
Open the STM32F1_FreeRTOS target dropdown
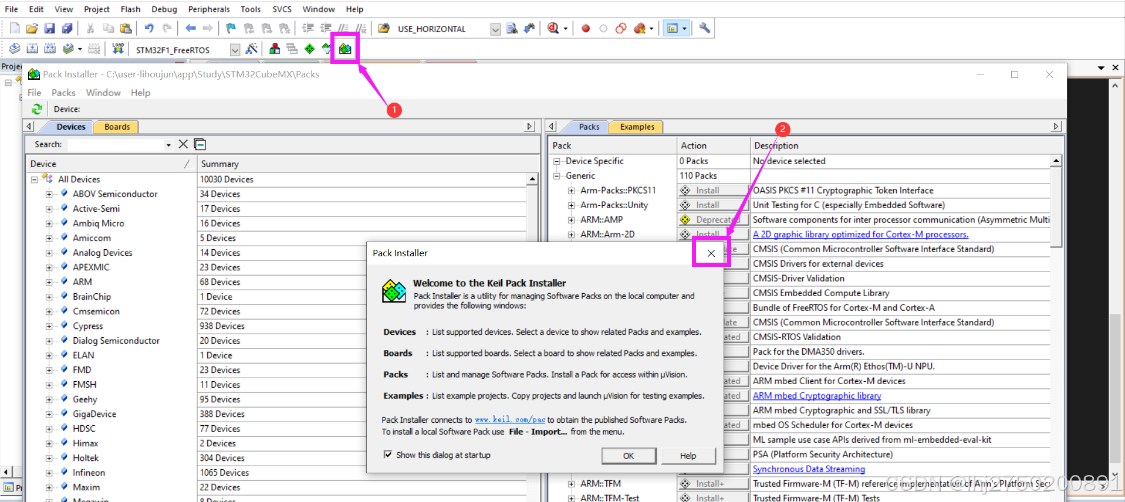235,50
